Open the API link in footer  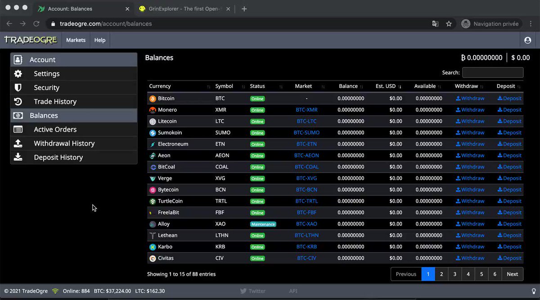tap(293, 291)
